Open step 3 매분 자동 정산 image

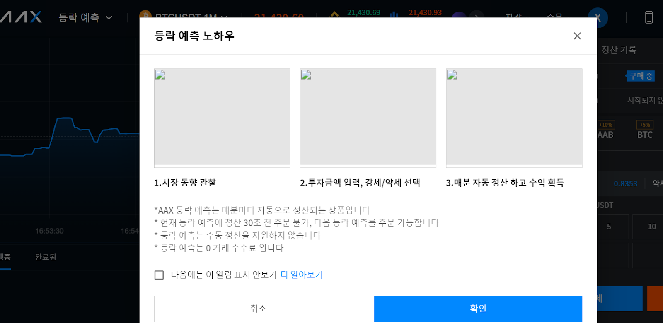(x=514, y=118)
